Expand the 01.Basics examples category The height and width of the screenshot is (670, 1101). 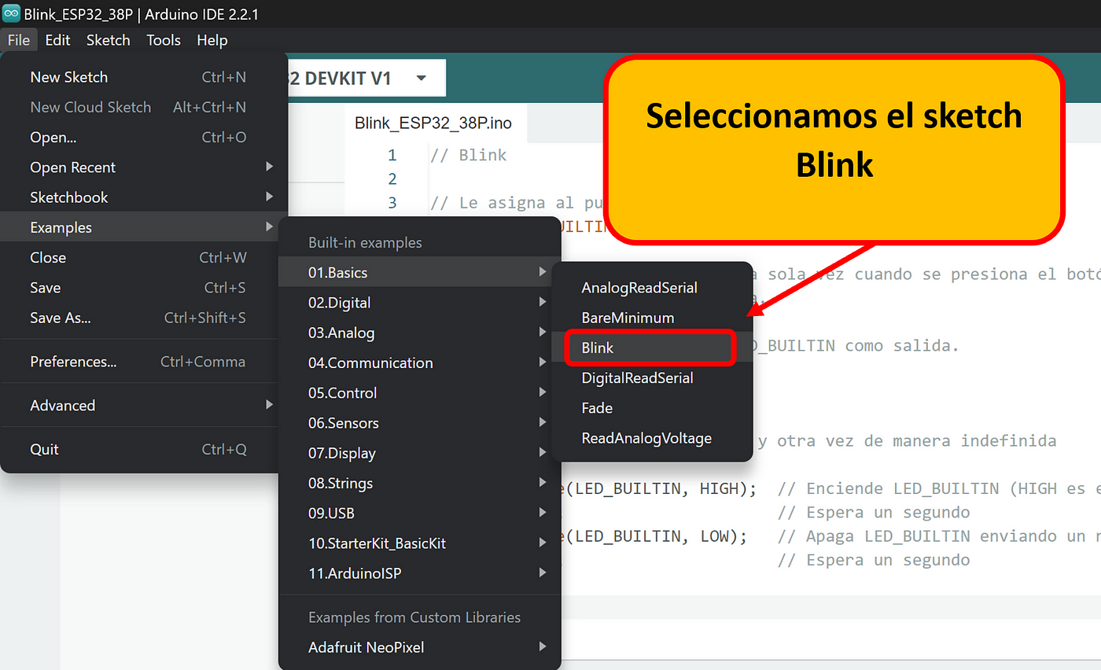(x=420, y=272)
